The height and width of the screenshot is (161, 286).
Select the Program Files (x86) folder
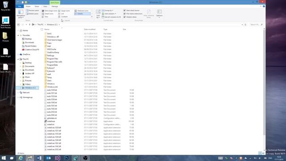pos(53,62)
